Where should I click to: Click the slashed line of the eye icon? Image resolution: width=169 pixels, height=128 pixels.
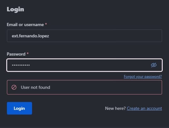[x=154, y=65]
